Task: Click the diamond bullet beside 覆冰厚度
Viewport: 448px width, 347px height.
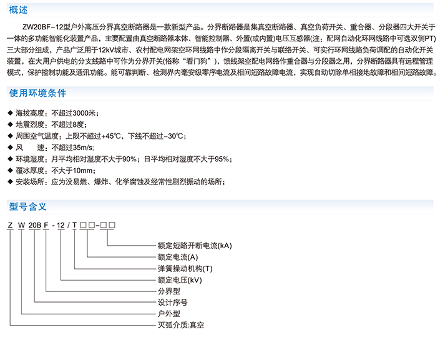Action: pyautogui.click(x=9, y=170)
